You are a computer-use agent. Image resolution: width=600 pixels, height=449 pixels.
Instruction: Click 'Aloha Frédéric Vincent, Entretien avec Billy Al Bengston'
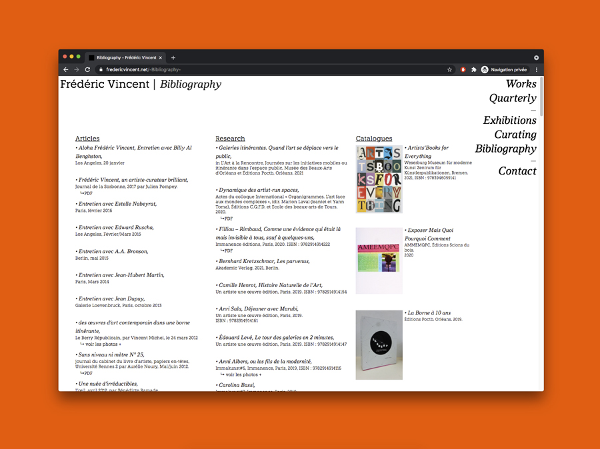[x=133, y=152]
